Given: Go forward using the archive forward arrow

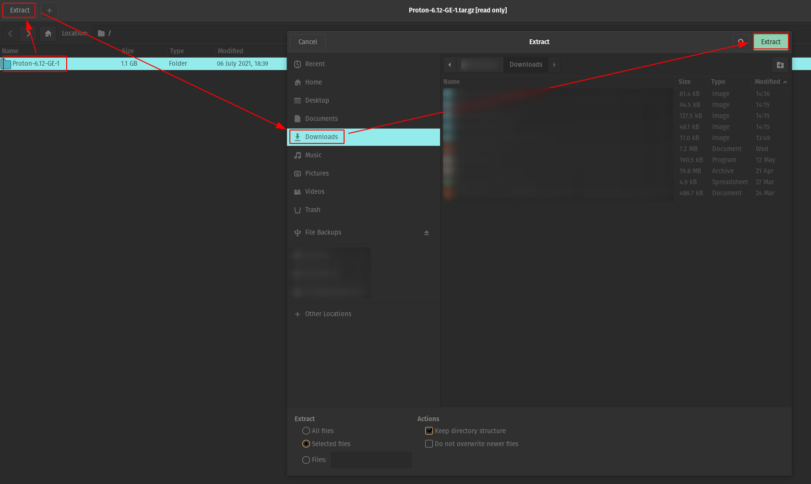Looking at the screenshot, I should [28, 34].
